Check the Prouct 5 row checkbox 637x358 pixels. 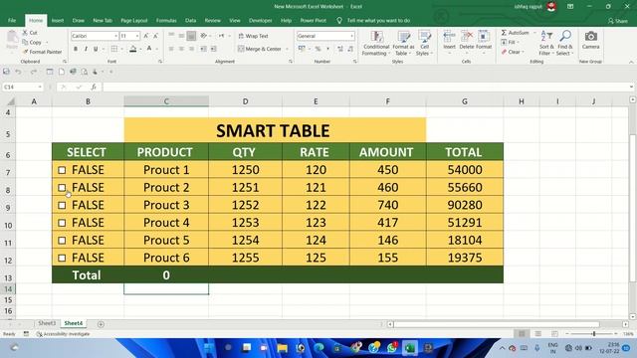[x=62, y=241]
